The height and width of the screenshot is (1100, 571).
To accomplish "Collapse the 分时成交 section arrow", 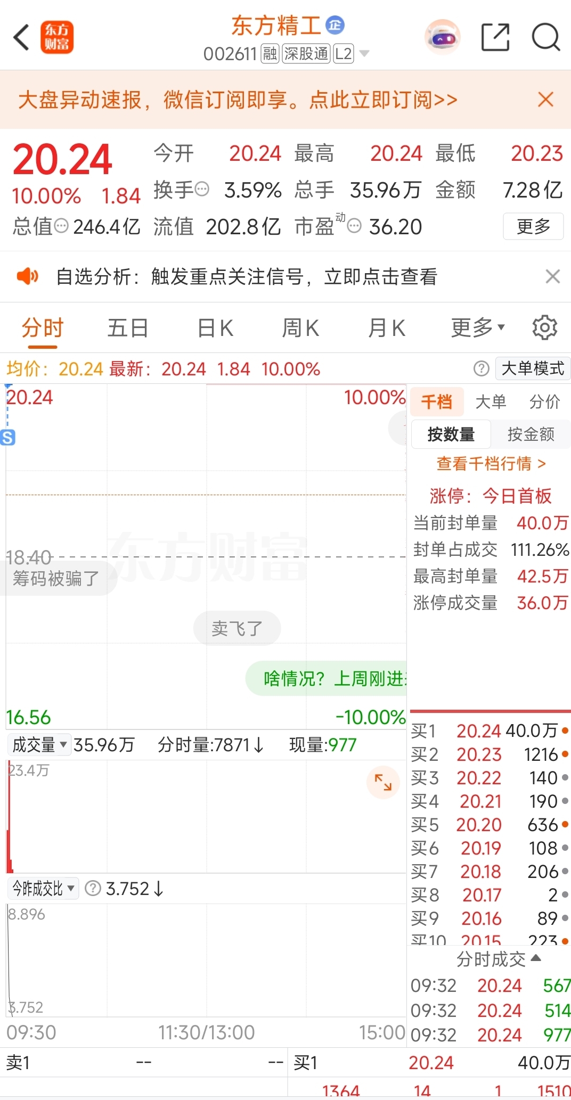I will (x=536, y=958).
